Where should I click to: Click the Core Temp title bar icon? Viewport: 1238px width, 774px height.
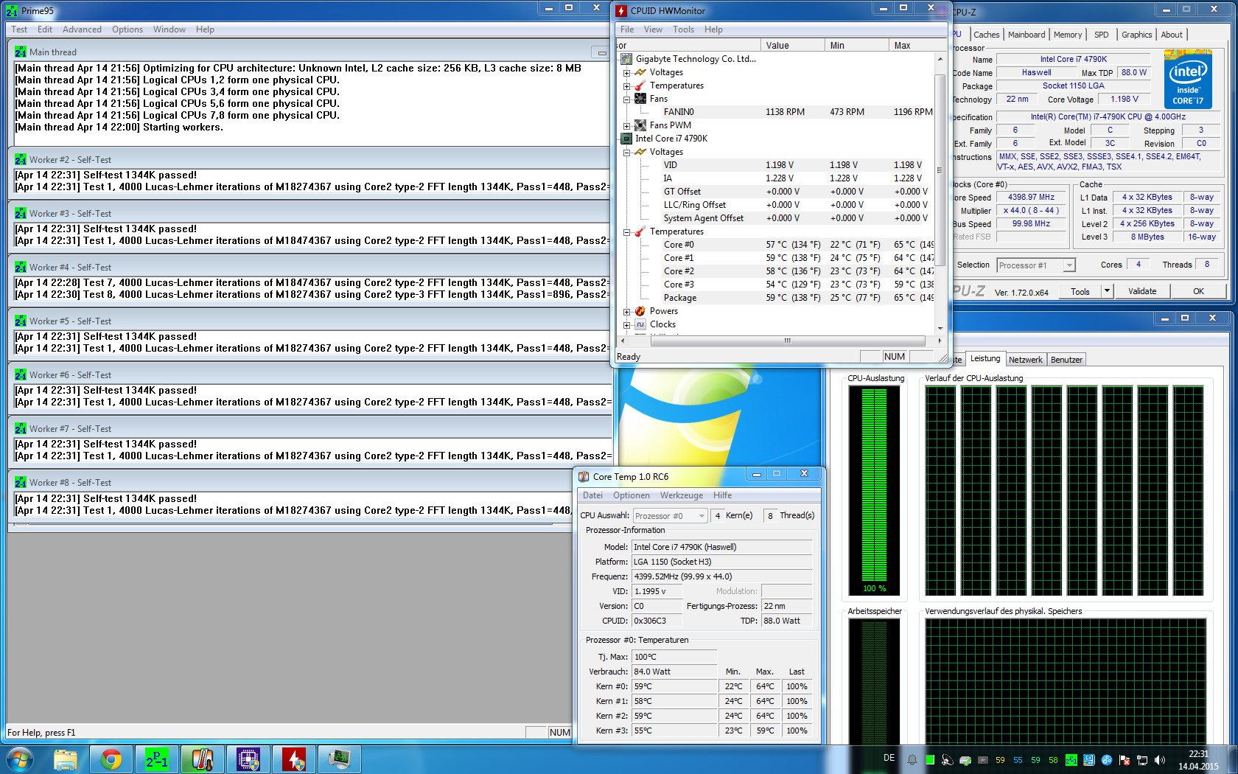click(x=584, y=477)
